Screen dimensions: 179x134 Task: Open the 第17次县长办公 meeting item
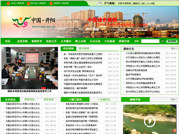(24, 121)
